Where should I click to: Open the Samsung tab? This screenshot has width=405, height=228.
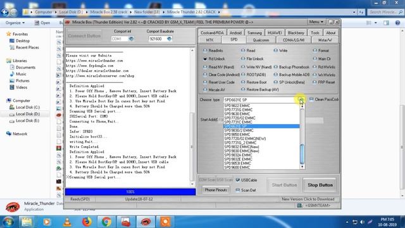point(254,33)
